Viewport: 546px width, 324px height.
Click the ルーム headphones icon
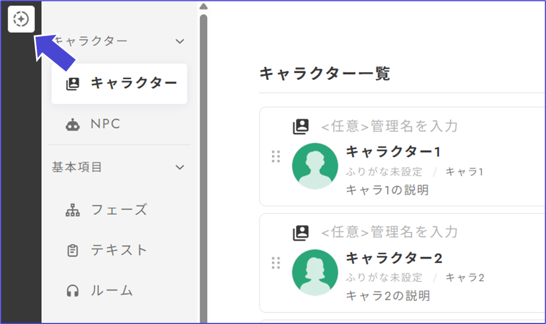coord(72,291)
